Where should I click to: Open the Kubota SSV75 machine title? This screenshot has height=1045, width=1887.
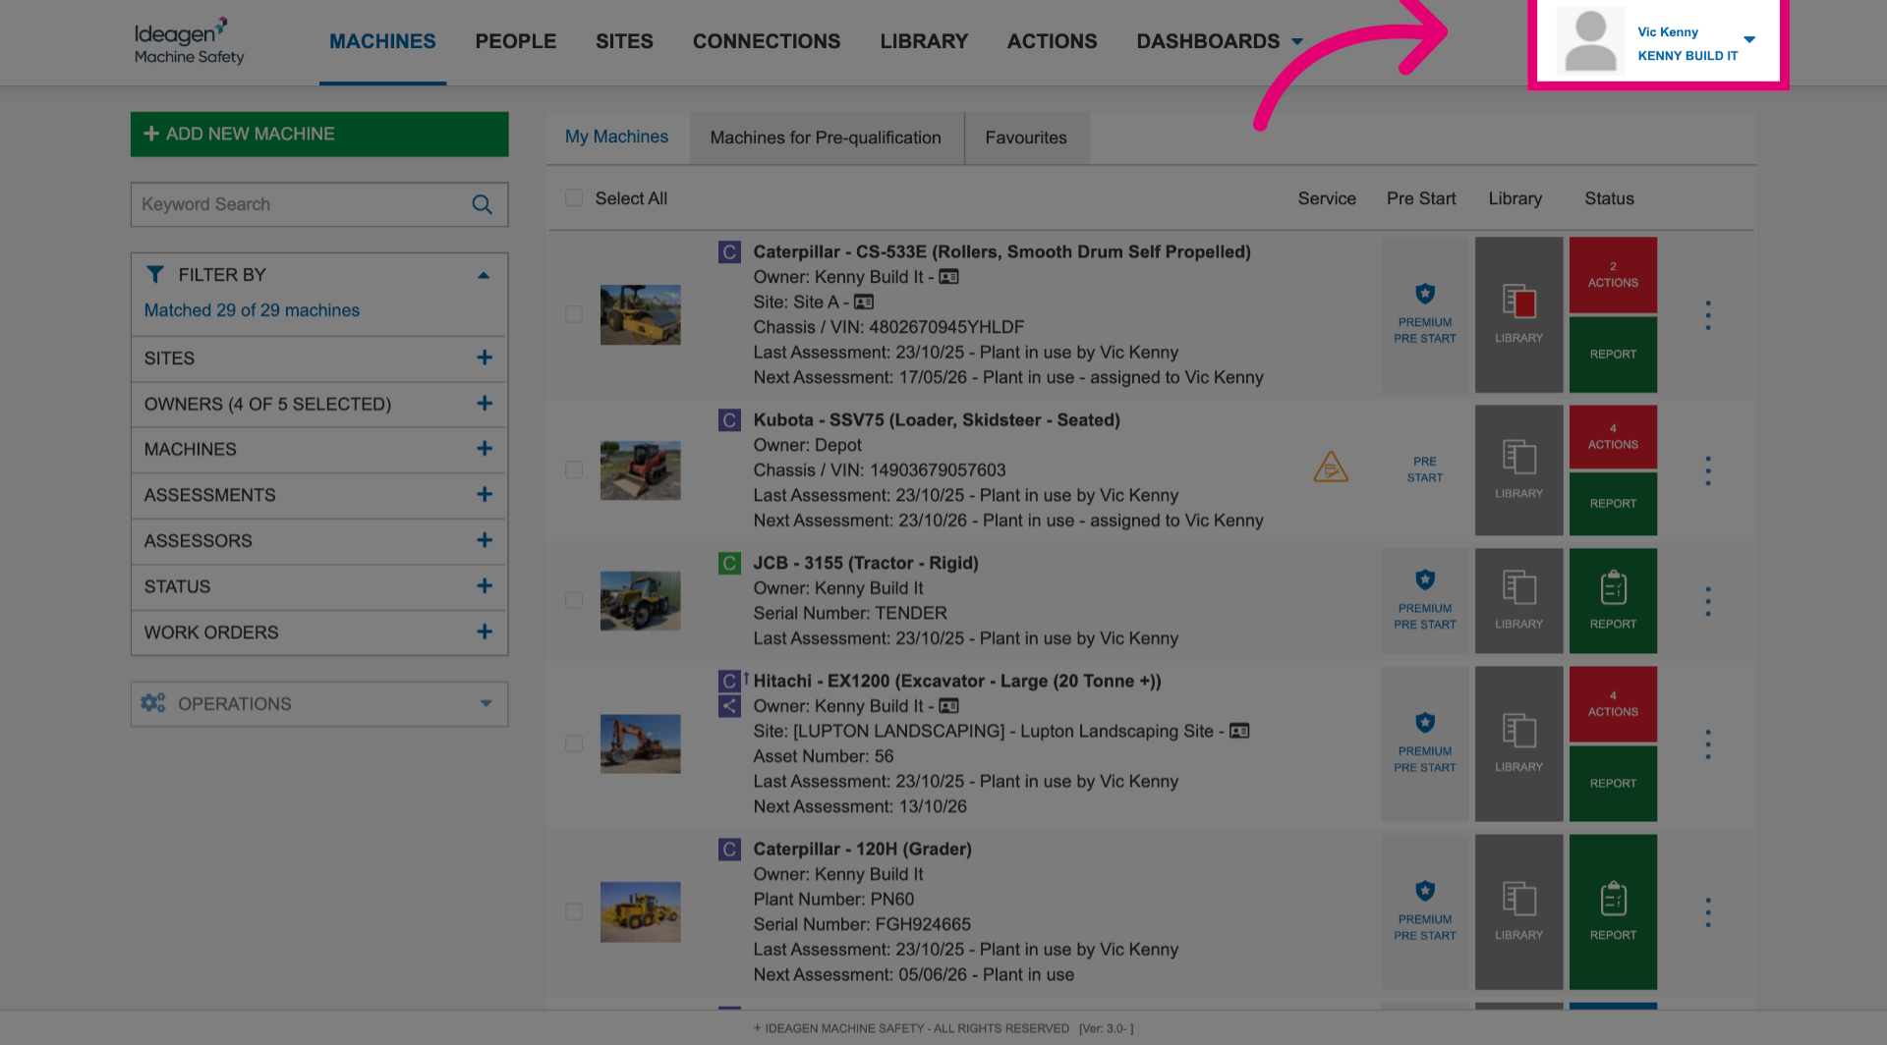[x=937, y=420]
